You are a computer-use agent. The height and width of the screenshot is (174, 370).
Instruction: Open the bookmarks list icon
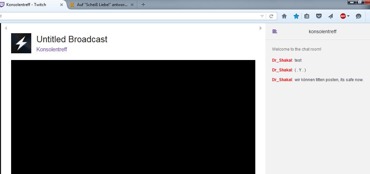click(x=307, y=16)
